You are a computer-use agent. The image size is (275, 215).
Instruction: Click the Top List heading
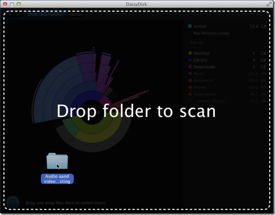tap(197, 42)
